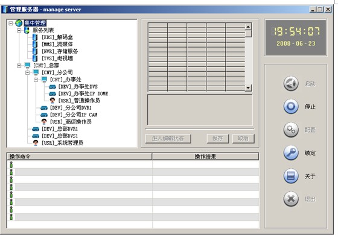Click the 操作命令 column header
This screenshot has height=240, width=338.
[x=80, y=156]
